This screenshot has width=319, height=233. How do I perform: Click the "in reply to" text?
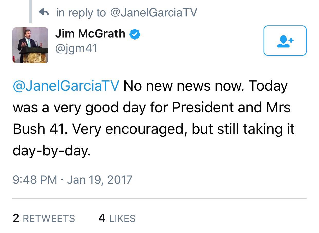pyautogui.click(x=81, y=13)
